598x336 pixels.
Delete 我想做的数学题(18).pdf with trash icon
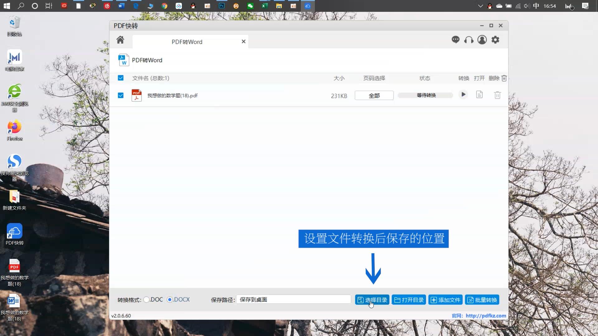497,95
